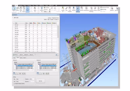The height and width of the screenshot is (91, 130).
Task: Open the Selection Tree panel
Action: [x=42, y=9]
